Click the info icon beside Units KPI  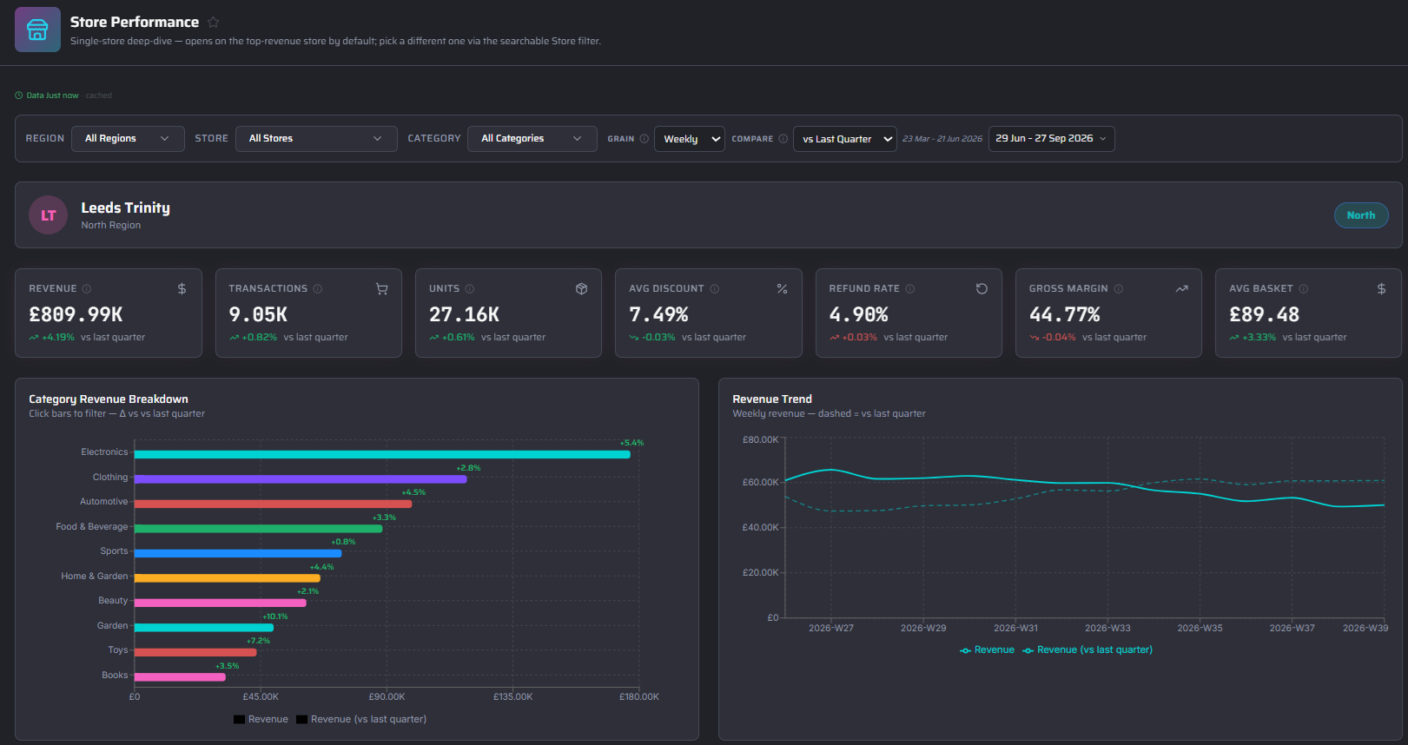(x=470, y=289)
